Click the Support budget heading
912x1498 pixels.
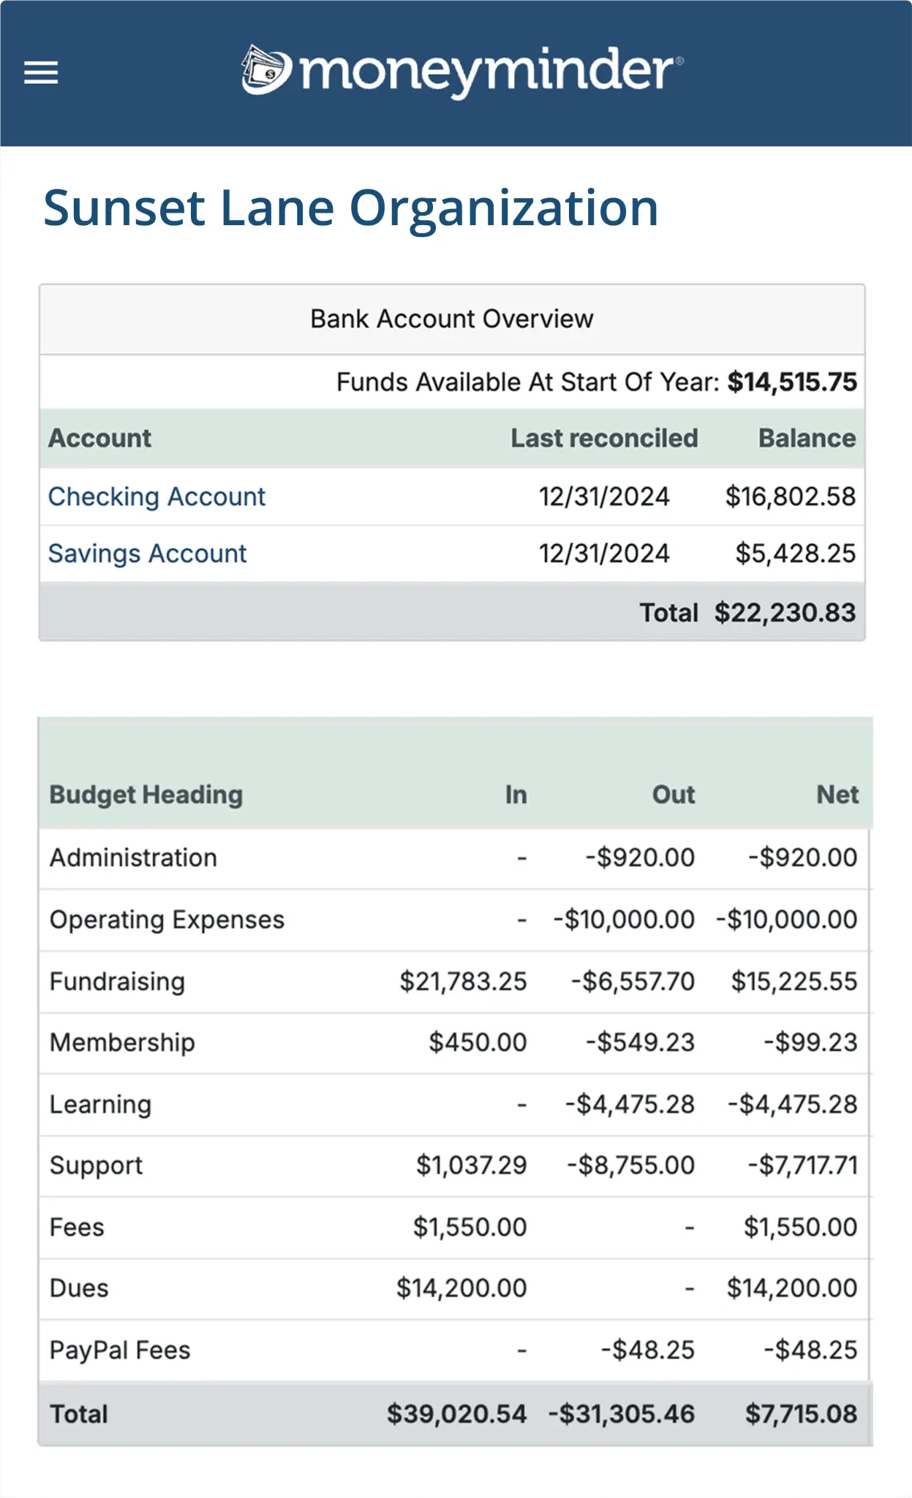tap(96, 1165)
